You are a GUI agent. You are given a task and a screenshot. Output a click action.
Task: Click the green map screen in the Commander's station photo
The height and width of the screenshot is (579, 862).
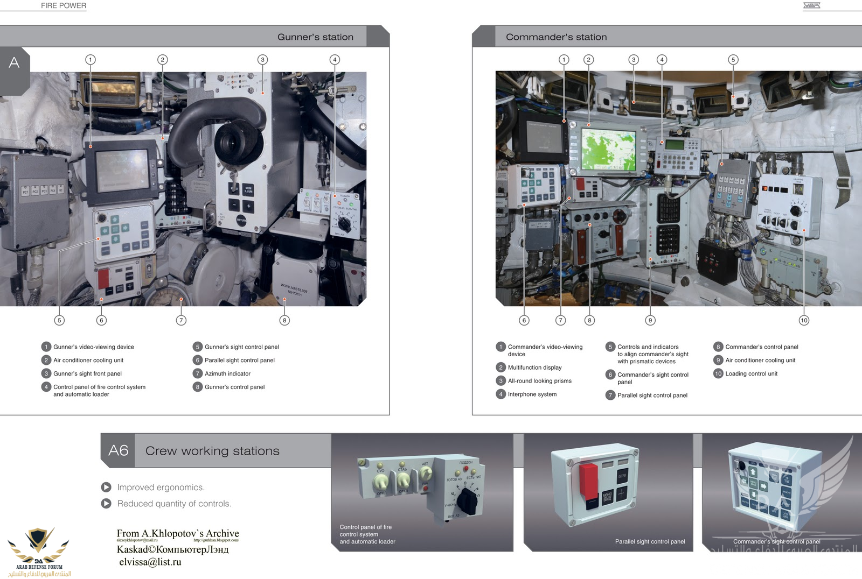point(609,150)
